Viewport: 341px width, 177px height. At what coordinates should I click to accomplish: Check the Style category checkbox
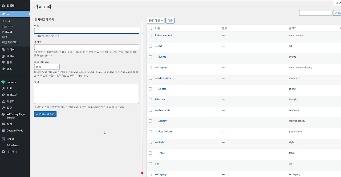pyautogui.click(x=150, y=142)
